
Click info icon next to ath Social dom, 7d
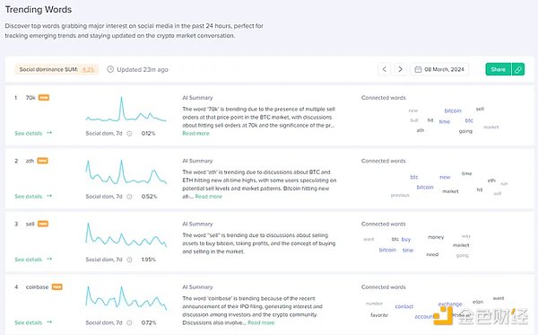[x=129, y=197]
